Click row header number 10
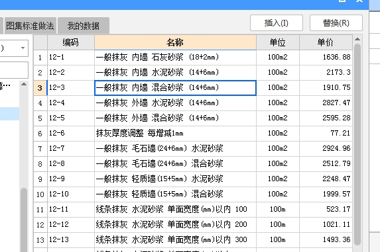The height and width of the screenshot is (252, 380). pyautogui.click(x=40, y=194)
